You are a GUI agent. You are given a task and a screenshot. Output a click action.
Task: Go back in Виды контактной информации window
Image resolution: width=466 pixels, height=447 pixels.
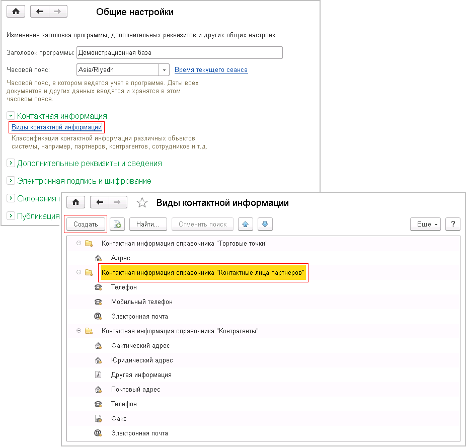tap(100, 202)
